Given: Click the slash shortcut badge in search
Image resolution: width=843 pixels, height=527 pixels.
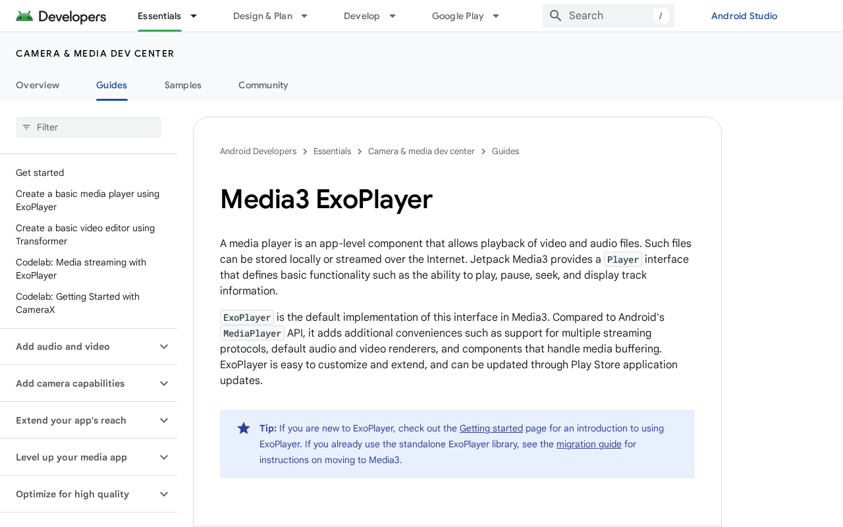Looking at the screenshot, I should pyautogui.click(x=661, y=16).
